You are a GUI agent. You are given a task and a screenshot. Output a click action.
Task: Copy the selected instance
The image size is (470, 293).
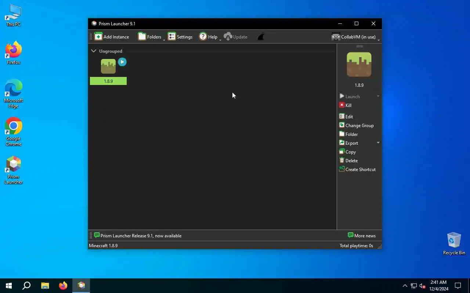tap(347, 152)
